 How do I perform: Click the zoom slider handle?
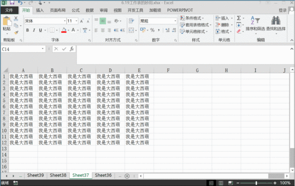tap(256, 183)
